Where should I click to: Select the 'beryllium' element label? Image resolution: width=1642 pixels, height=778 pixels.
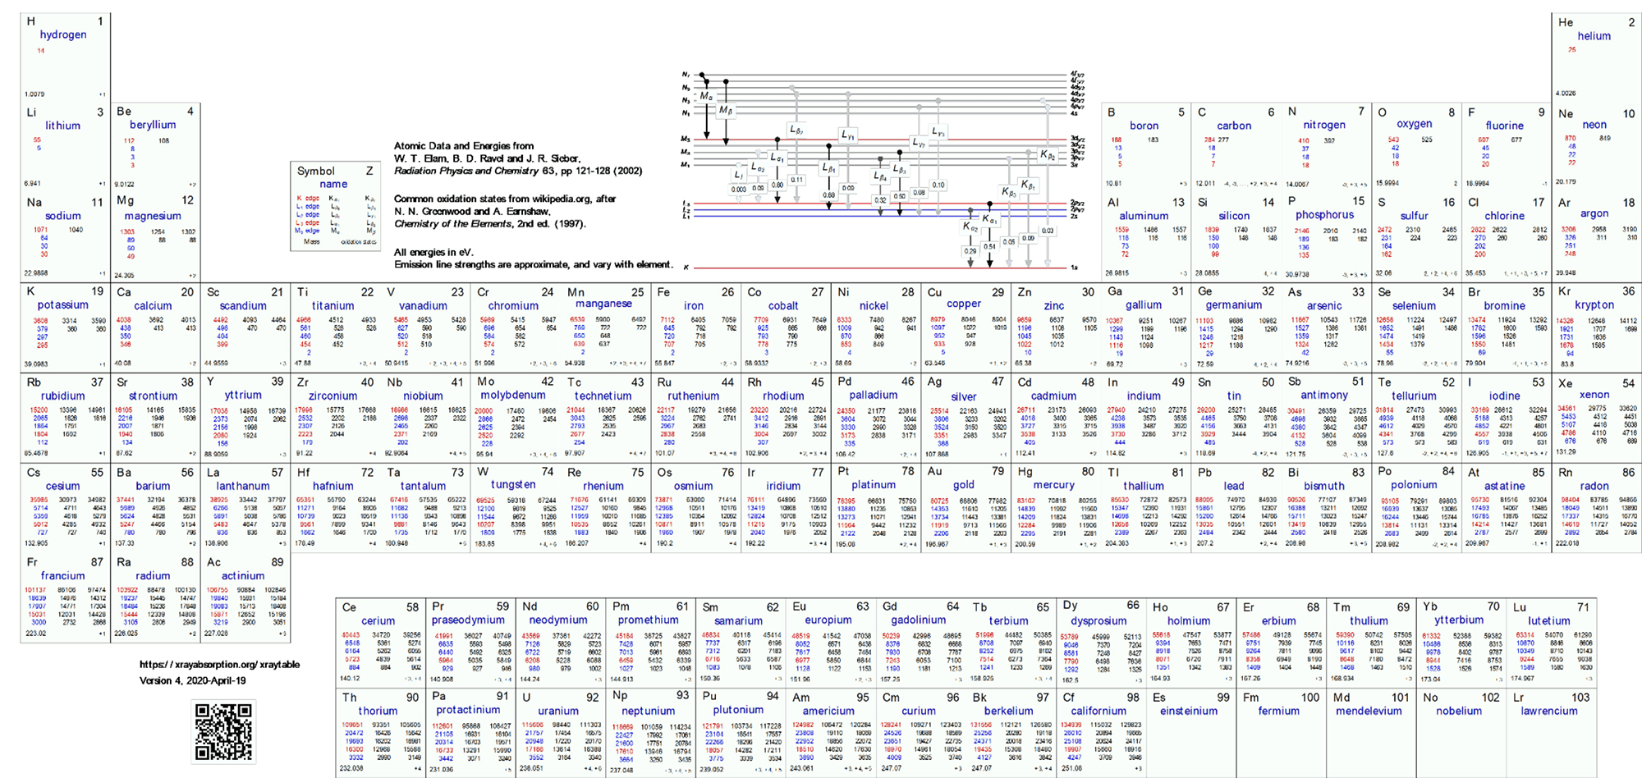tap(153, 125)
